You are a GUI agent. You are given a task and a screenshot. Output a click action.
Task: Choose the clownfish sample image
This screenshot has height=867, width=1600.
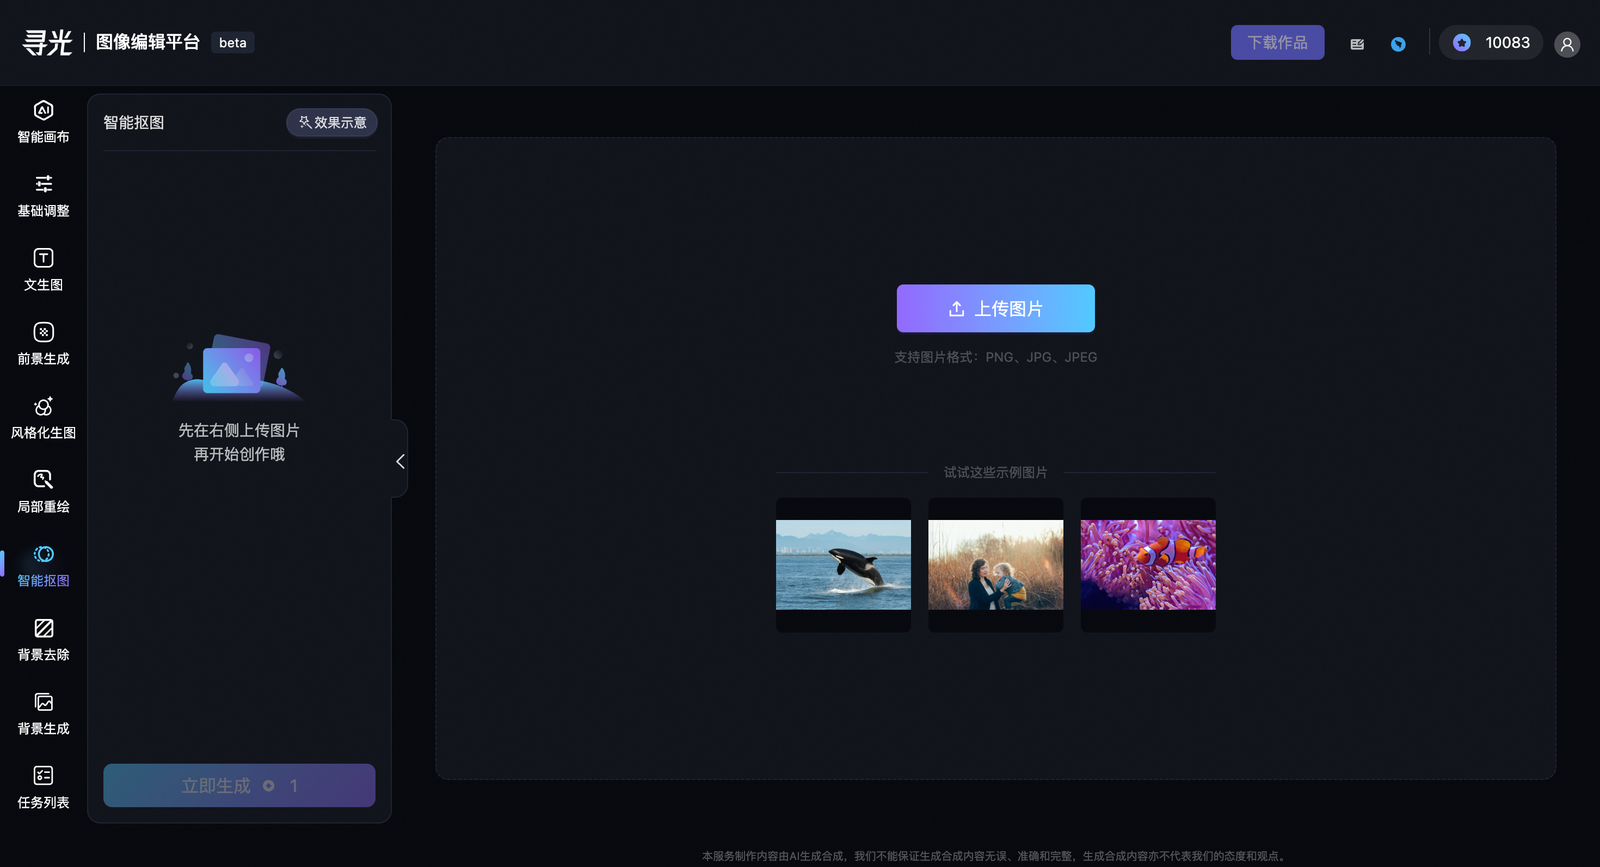(1148, 565)
